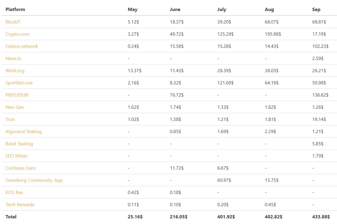The image size is (337, 224).
Task: Click the Celsius.network link
Action: pos(22,46)
